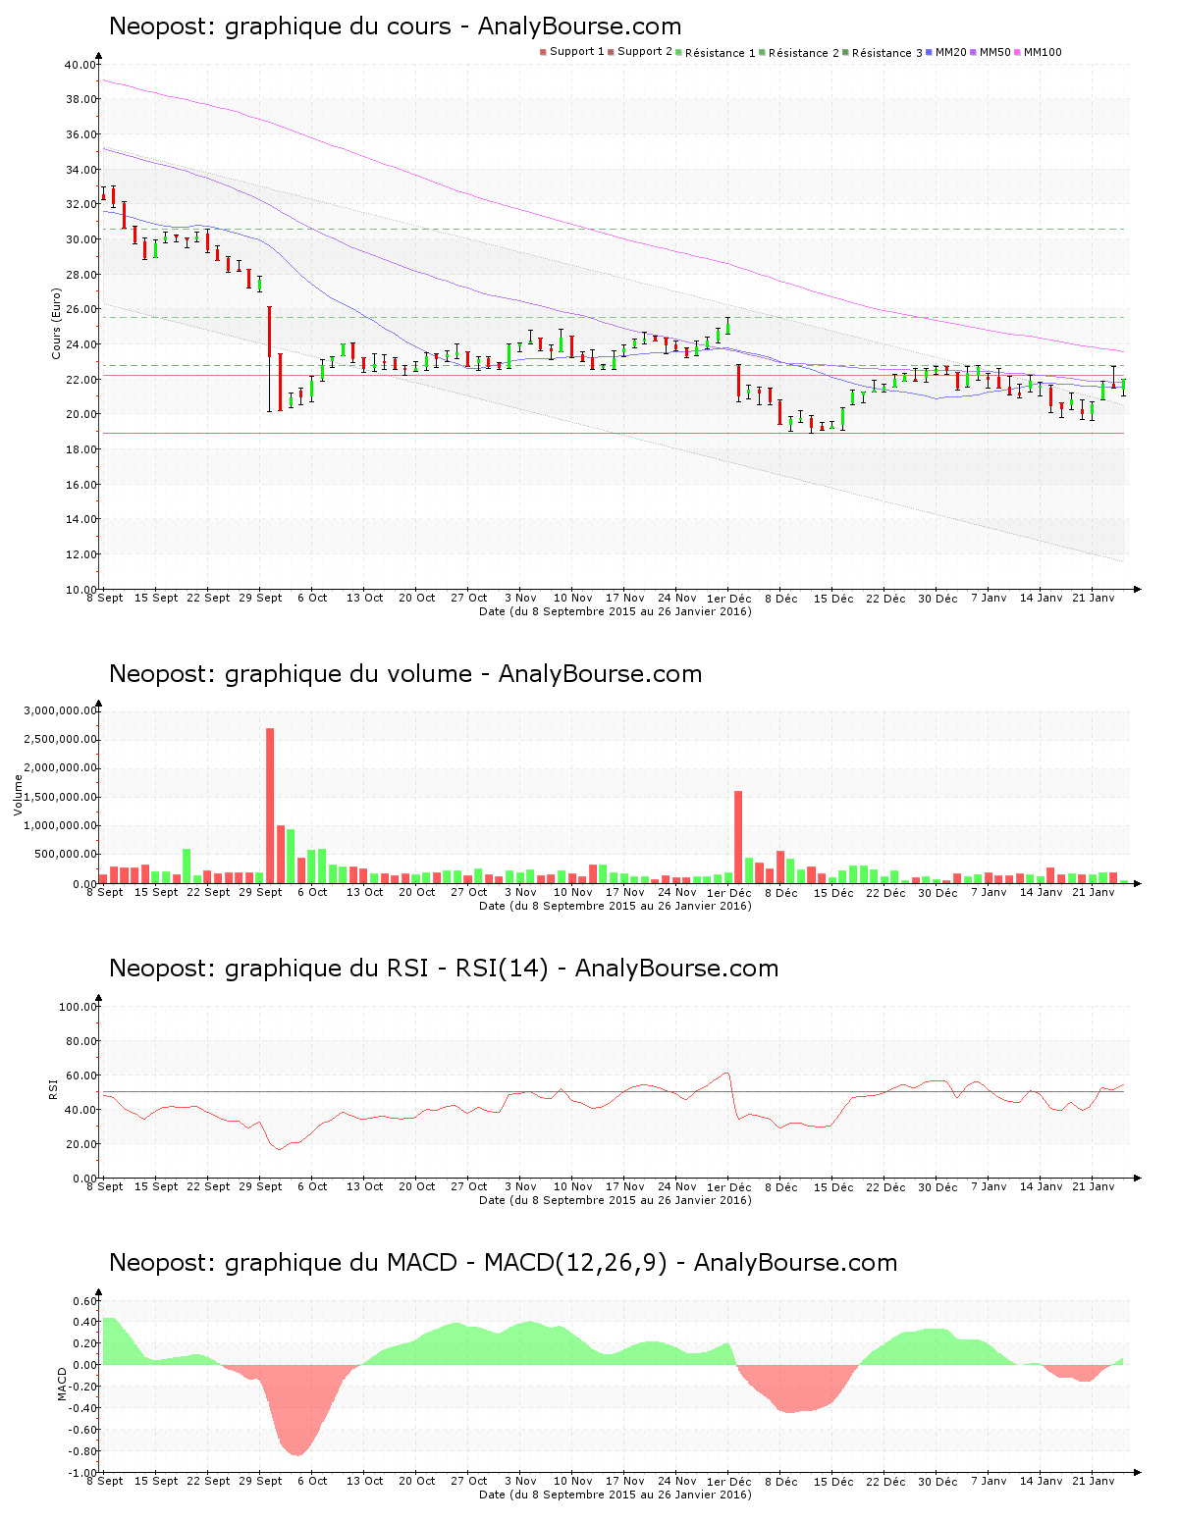Click the 3,000,000.00 volume axis tick
1178x1521 pixels.
tap(62, 710)
